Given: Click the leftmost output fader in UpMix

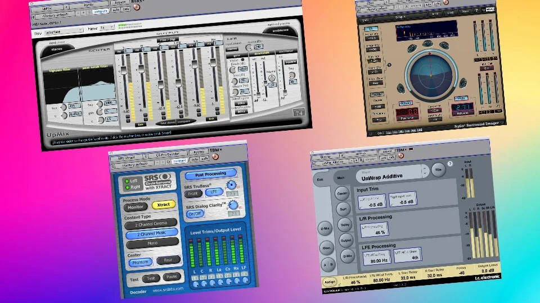Looking at the screenshot, I should [123, 71].
